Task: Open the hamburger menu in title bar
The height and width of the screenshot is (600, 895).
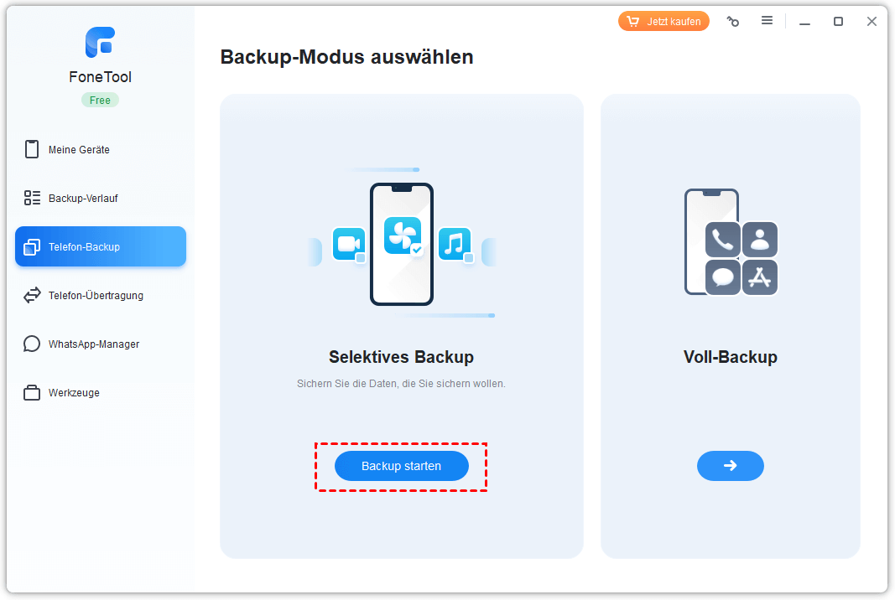Action: point(767,21)
